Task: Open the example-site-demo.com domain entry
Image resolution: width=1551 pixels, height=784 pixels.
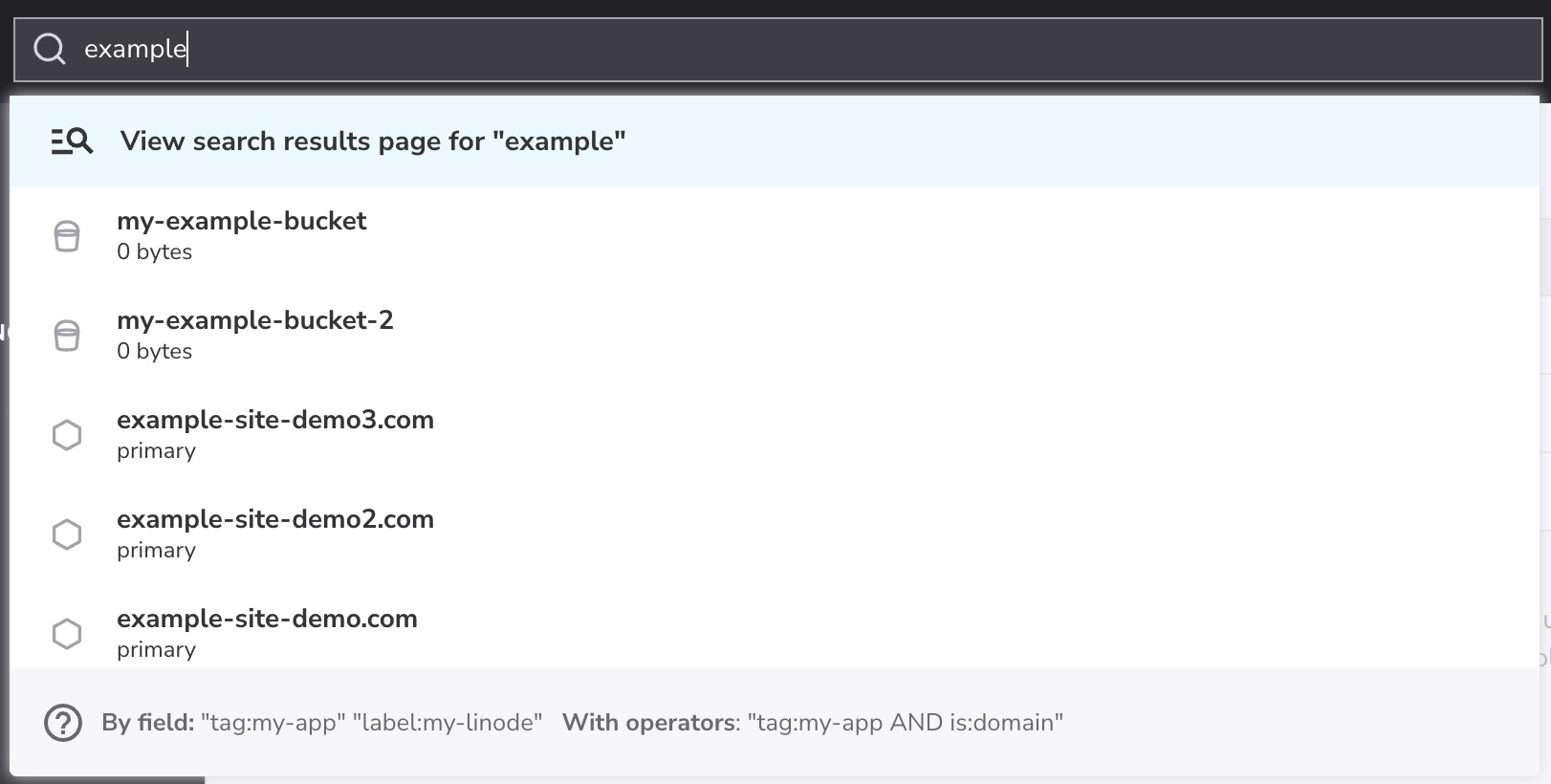Action: [267, 620]
